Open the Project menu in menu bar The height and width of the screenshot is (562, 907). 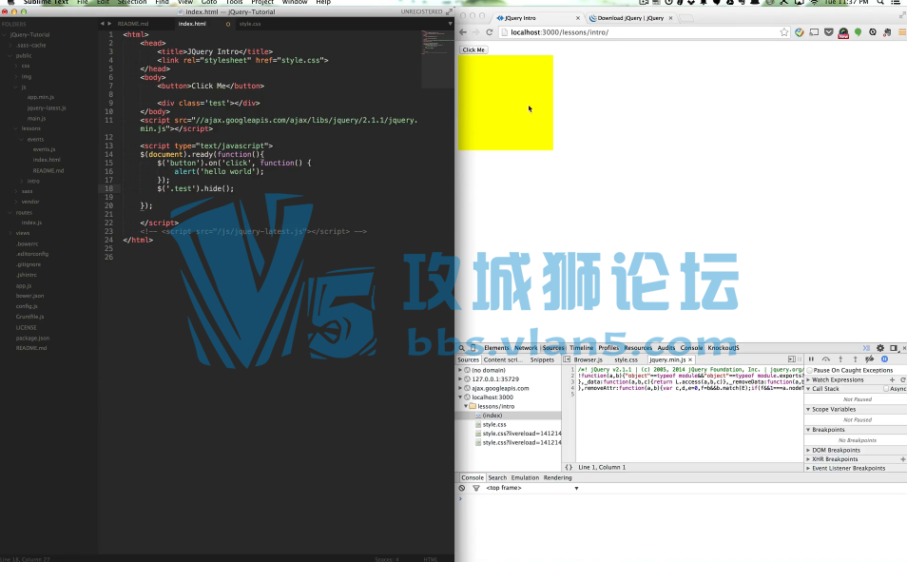tap(262, 2)
